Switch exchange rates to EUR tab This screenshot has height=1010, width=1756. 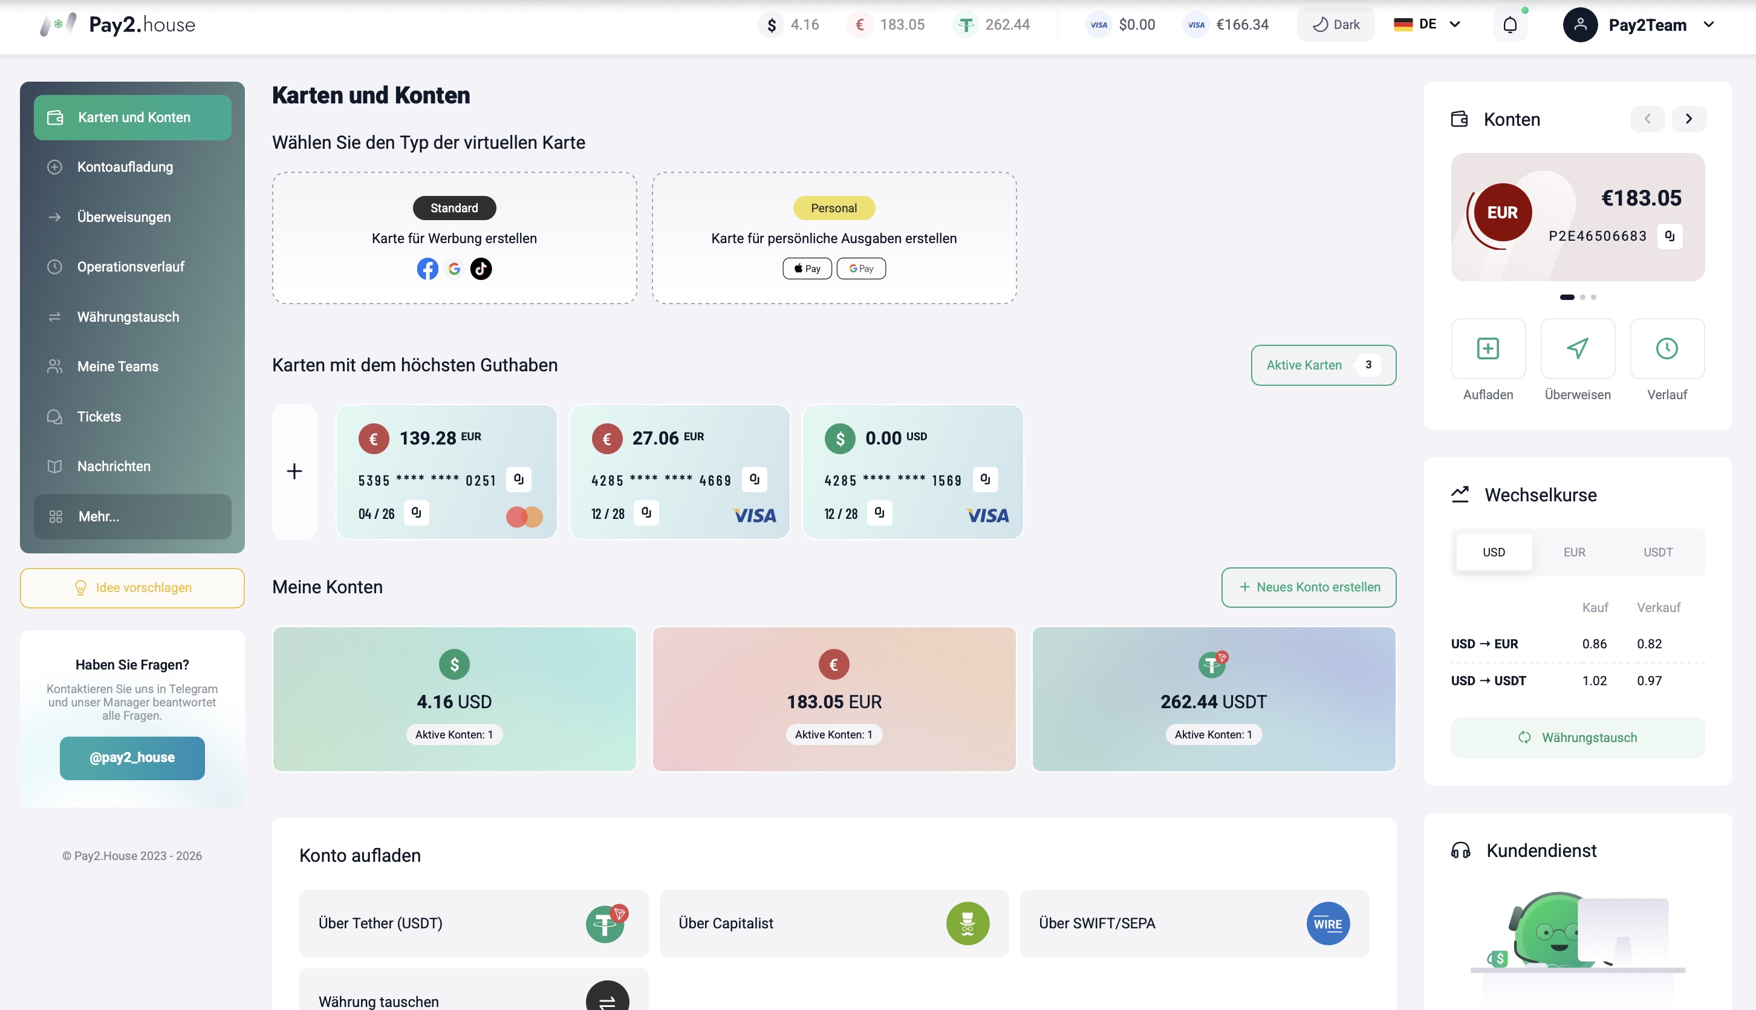[x=1575, y=552]
